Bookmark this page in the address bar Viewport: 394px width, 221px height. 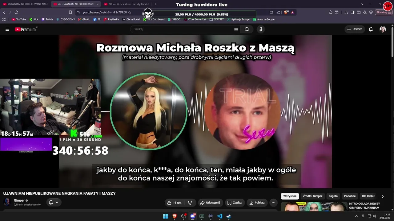tap(70, 12)
